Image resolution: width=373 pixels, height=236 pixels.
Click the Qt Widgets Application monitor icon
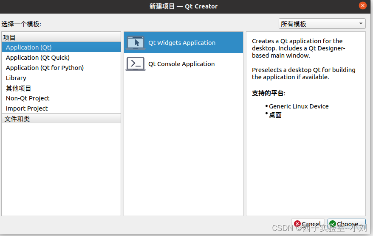[x=136, y=43]
